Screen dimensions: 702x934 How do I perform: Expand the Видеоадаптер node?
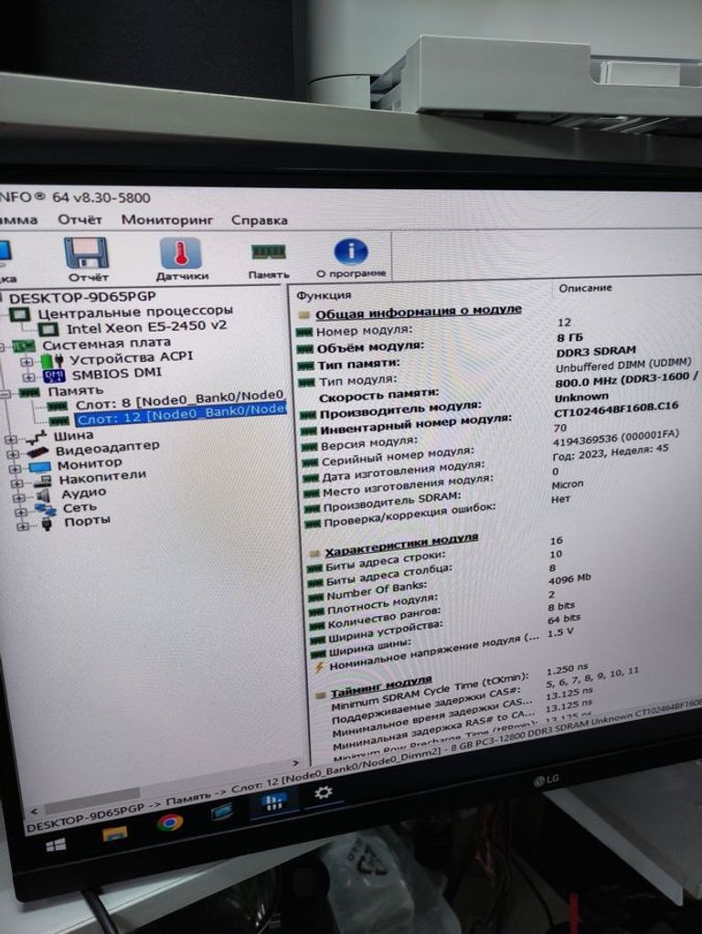(x=13, y=454)
